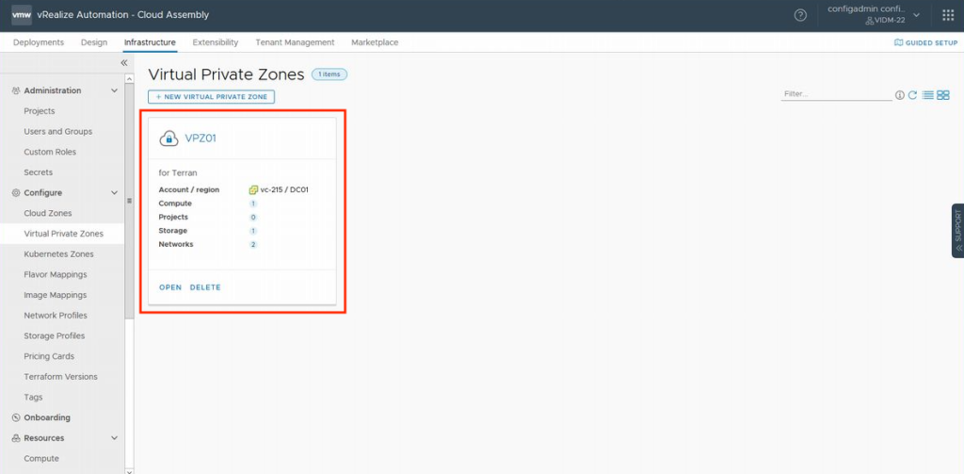This screenshot has height=474, width=964.
Task: Open the Marketplace tab
Action: click(375, 42)
